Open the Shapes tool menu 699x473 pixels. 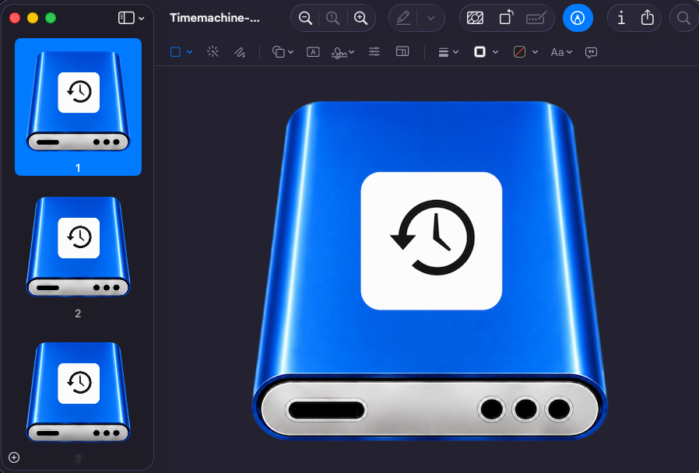(x=283, y=52)
